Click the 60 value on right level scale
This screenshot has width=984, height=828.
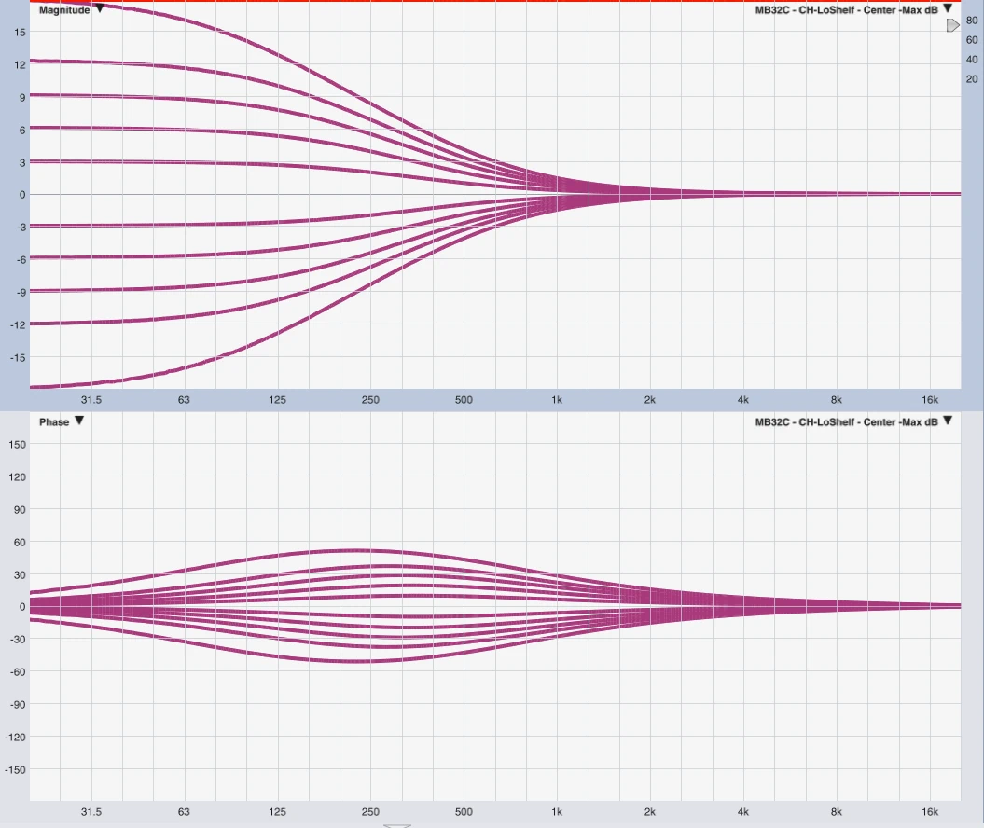click(972, 40)
